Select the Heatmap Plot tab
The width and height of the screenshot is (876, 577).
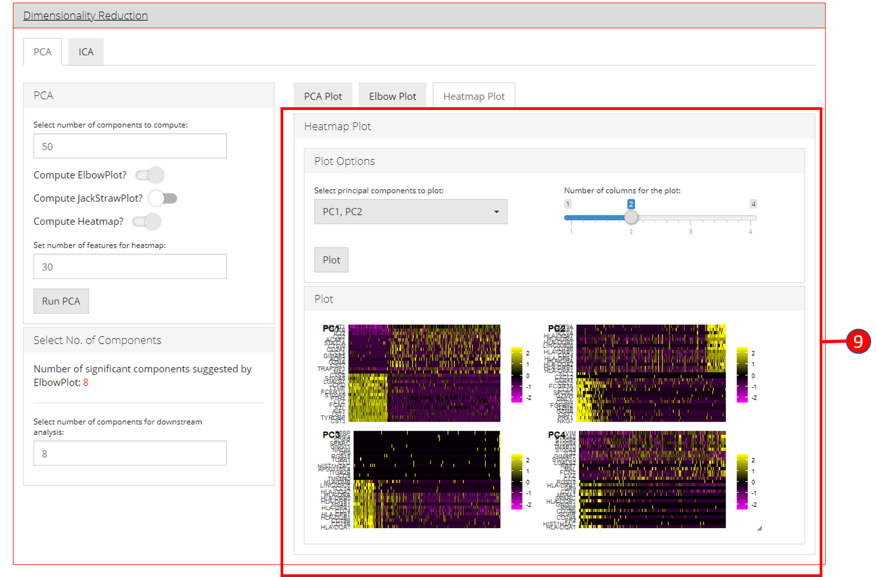474,97
